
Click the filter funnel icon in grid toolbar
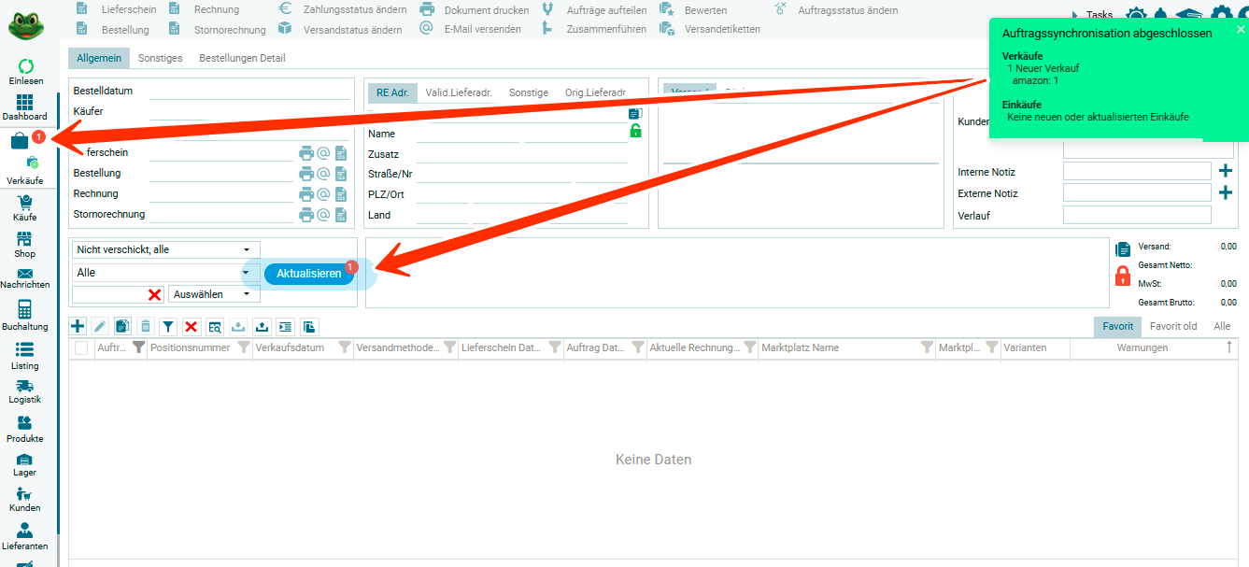click(168, 326)
